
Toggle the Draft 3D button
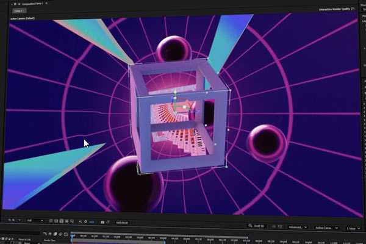tap(257, 226)
